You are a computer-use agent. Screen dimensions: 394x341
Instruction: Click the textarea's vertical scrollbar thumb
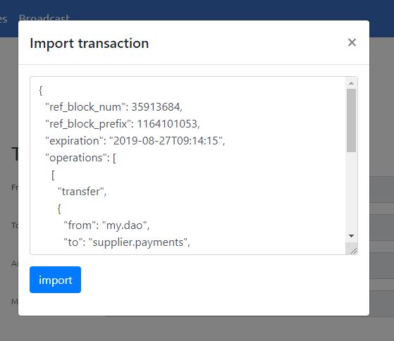pyautogui.click(x=351, y=120)
